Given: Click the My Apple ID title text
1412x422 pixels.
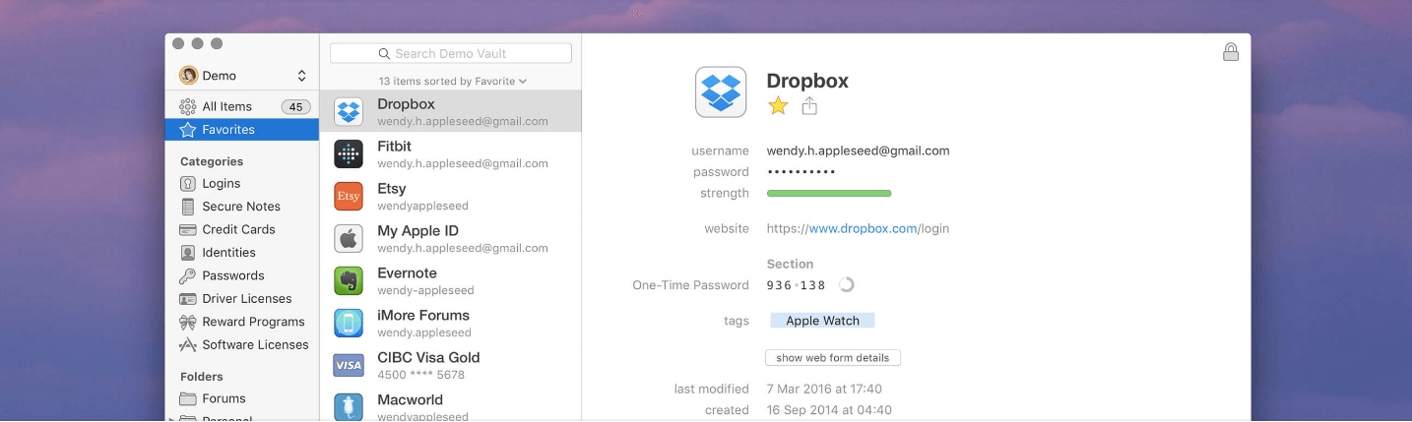Looking at the screenshot, I should (417, 231).
